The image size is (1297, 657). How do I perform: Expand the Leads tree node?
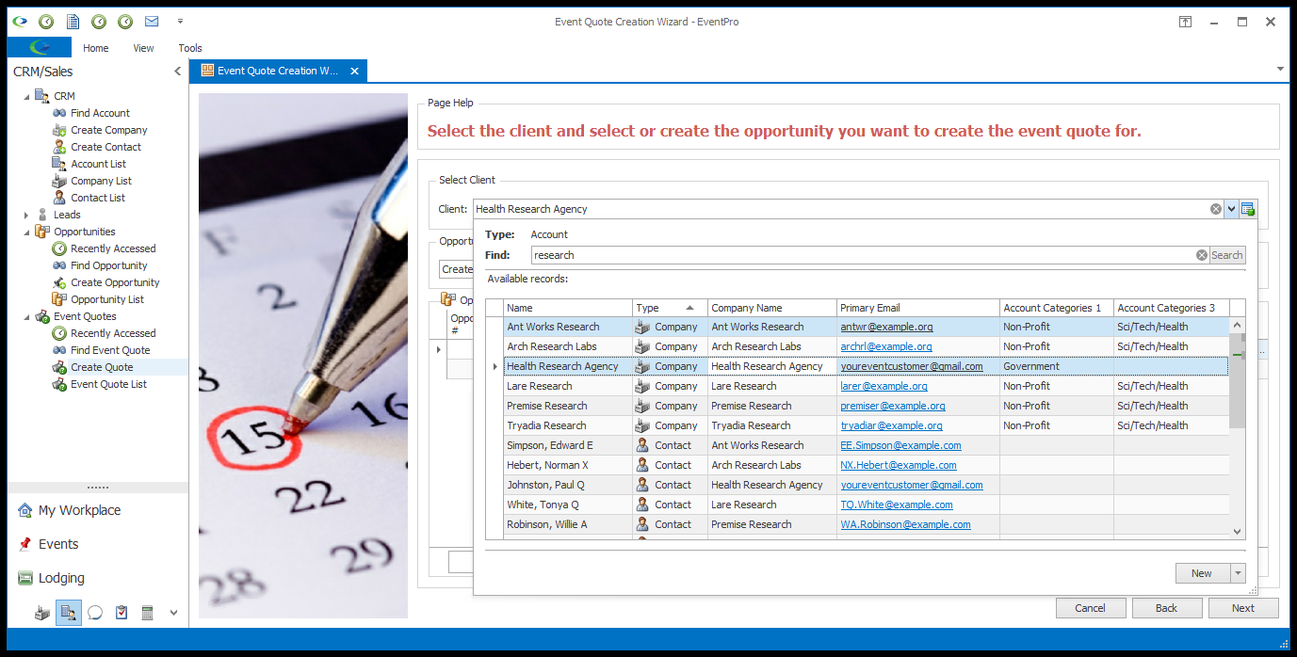click(26, 215)
